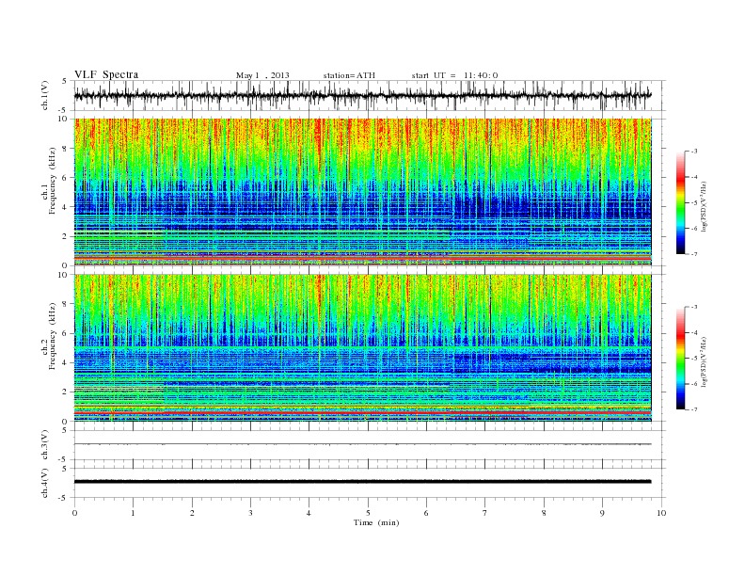Click the "2" kHz tick on ch.2 frequency axis
The image size is (745, 576).
(66, 392)
